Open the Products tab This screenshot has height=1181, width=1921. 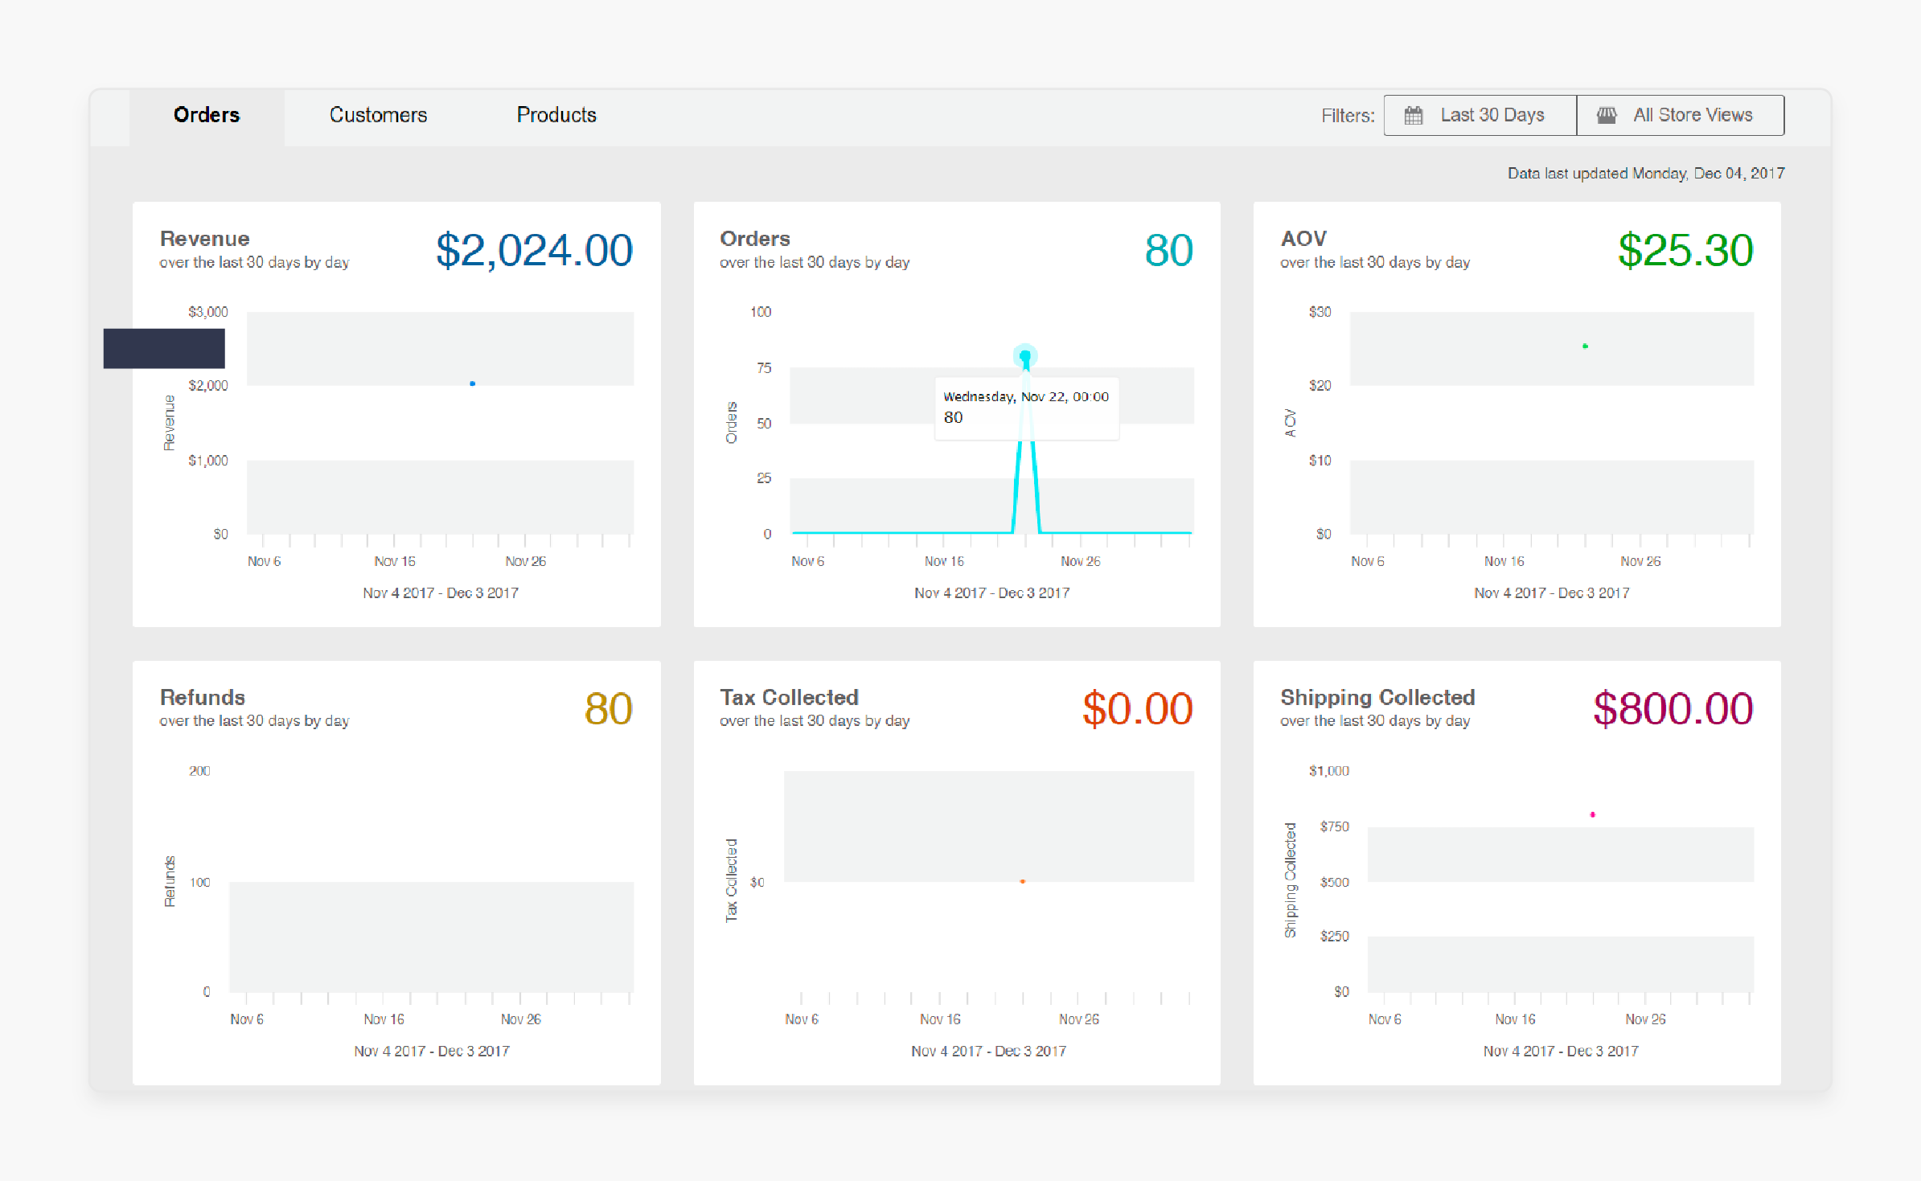(556, 115)
